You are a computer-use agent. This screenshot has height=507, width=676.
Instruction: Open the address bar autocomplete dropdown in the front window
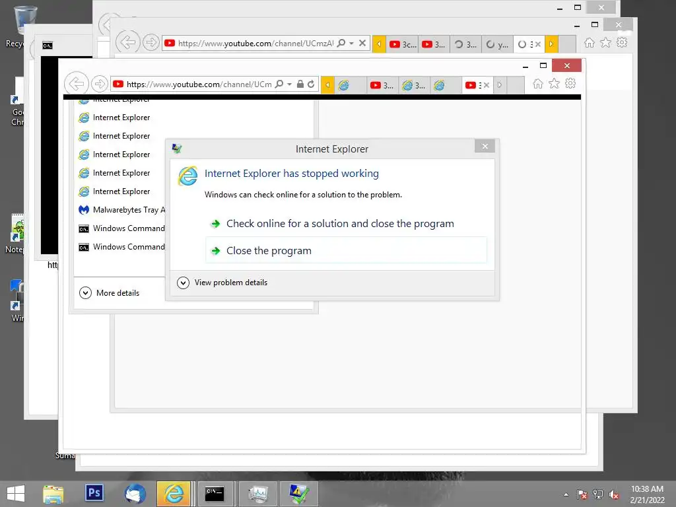tap(290, 84)
